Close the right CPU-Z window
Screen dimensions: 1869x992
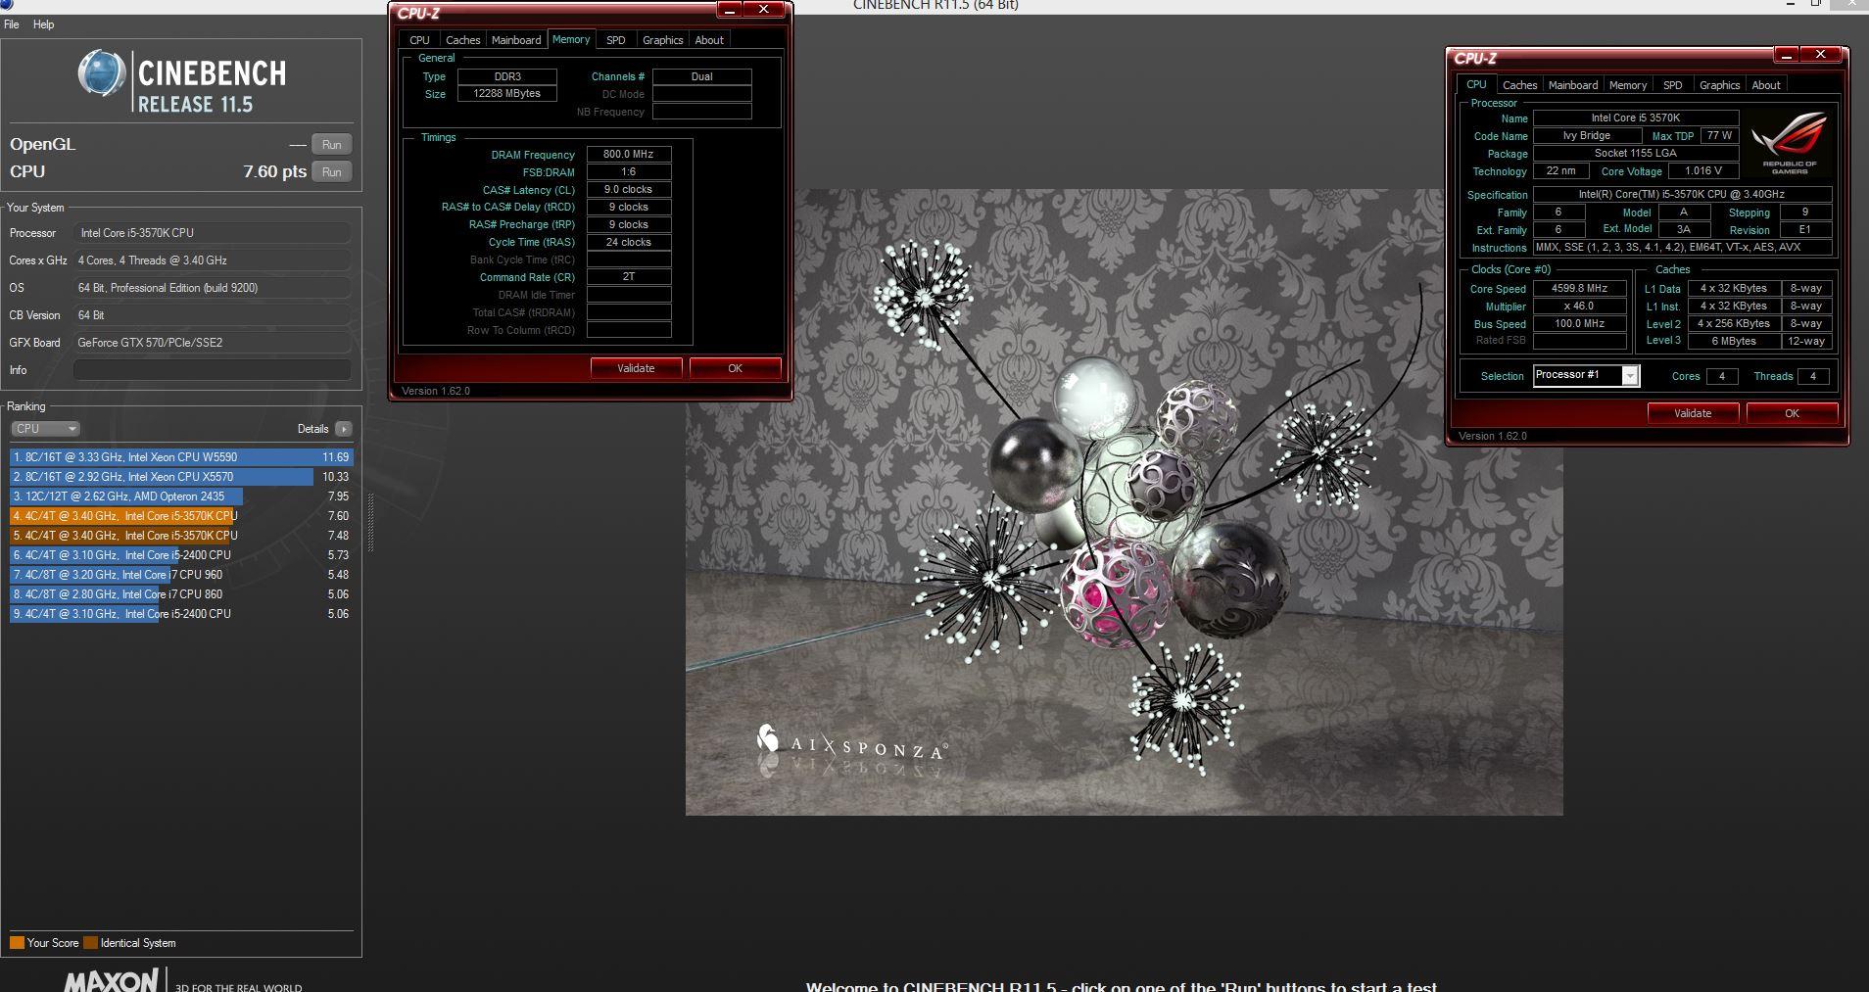[x=1820, y=55]
